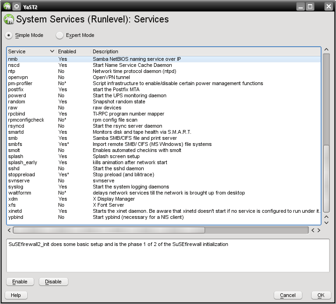Select the rpcbind service row

[x=164, y=114]
